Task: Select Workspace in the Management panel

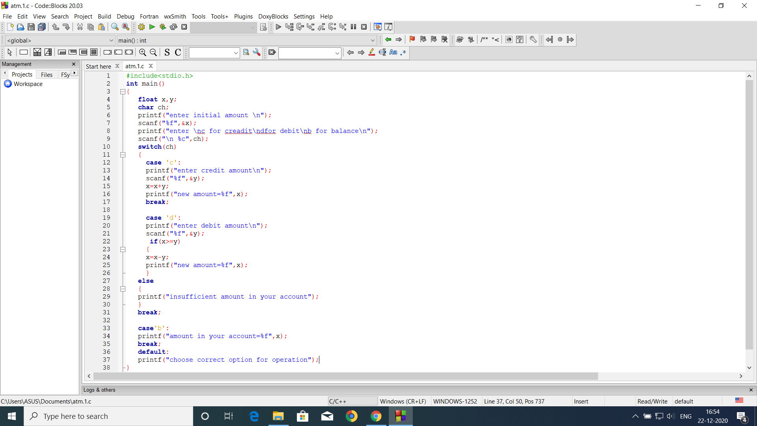Action: (x=27, y=84)
